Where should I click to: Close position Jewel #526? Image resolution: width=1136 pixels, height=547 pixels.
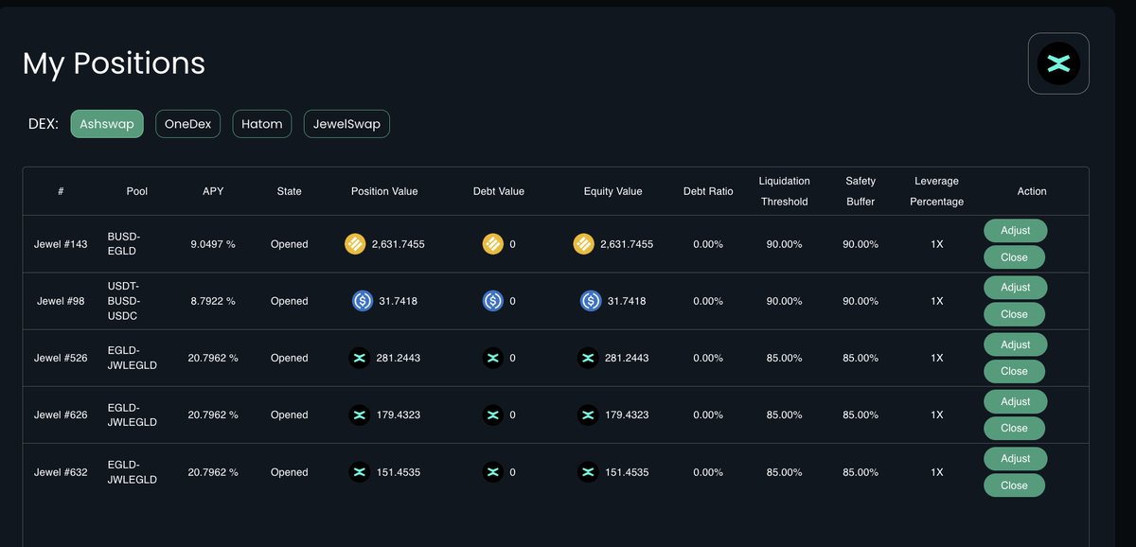coord(1015,371)
